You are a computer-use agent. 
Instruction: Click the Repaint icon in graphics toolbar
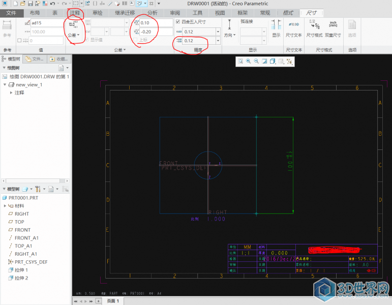264,61
